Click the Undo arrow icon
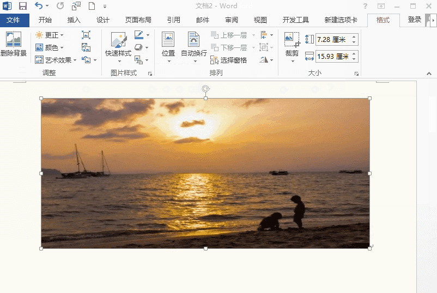Image resolution: width=437 pixels, height=293 pixels. [x=38, y=6]
